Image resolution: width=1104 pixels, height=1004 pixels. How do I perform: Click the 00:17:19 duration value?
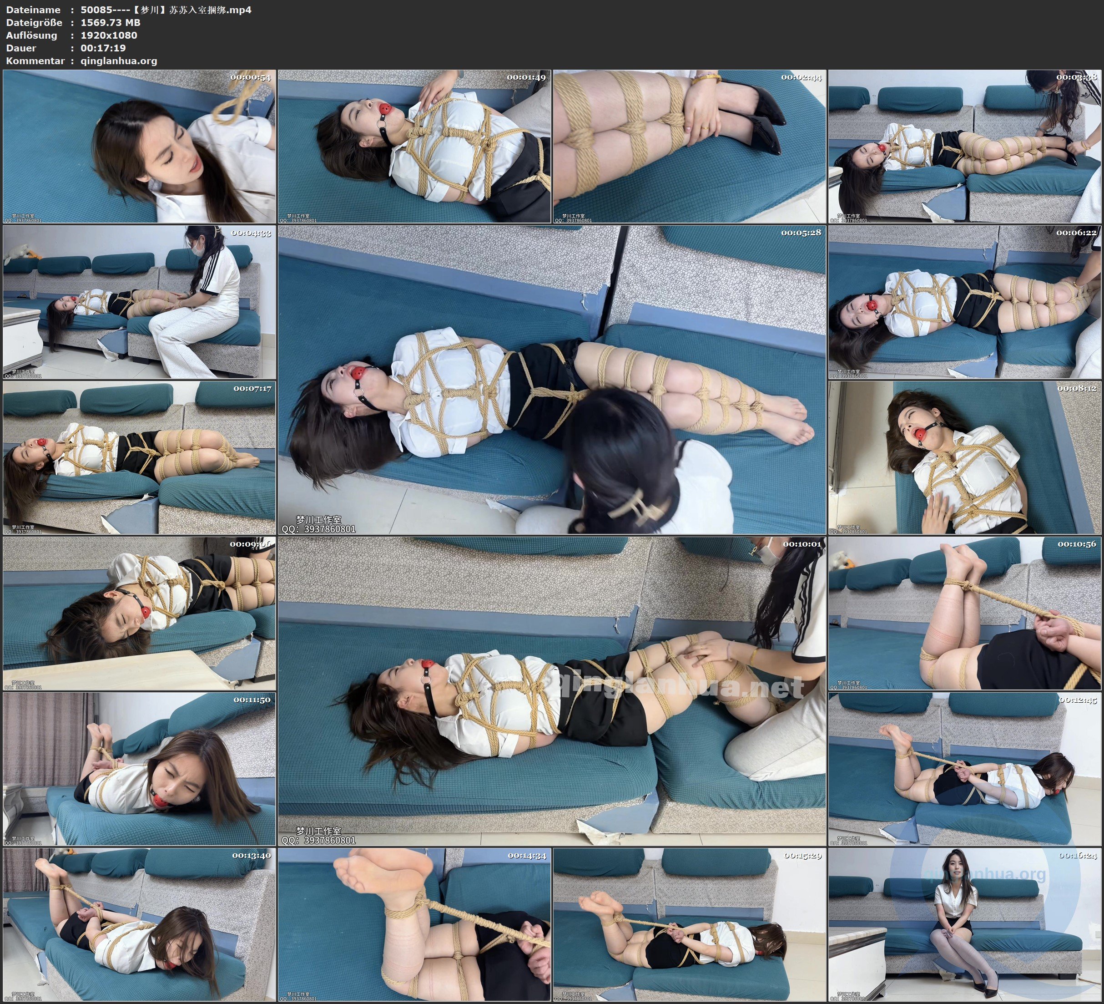(x=103, y=48)
